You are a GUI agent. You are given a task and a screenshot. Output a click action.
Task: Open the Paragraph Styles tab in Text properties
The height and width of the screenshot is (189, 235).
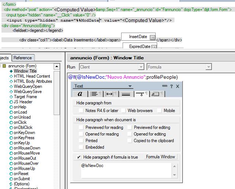pyautogui.click(x=157, y=94)
